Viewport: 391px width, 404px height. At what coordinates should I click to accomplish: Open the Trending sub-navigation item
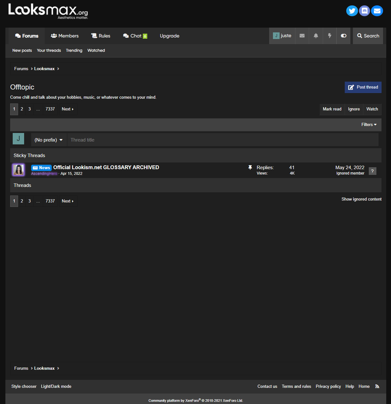(74, 50)
